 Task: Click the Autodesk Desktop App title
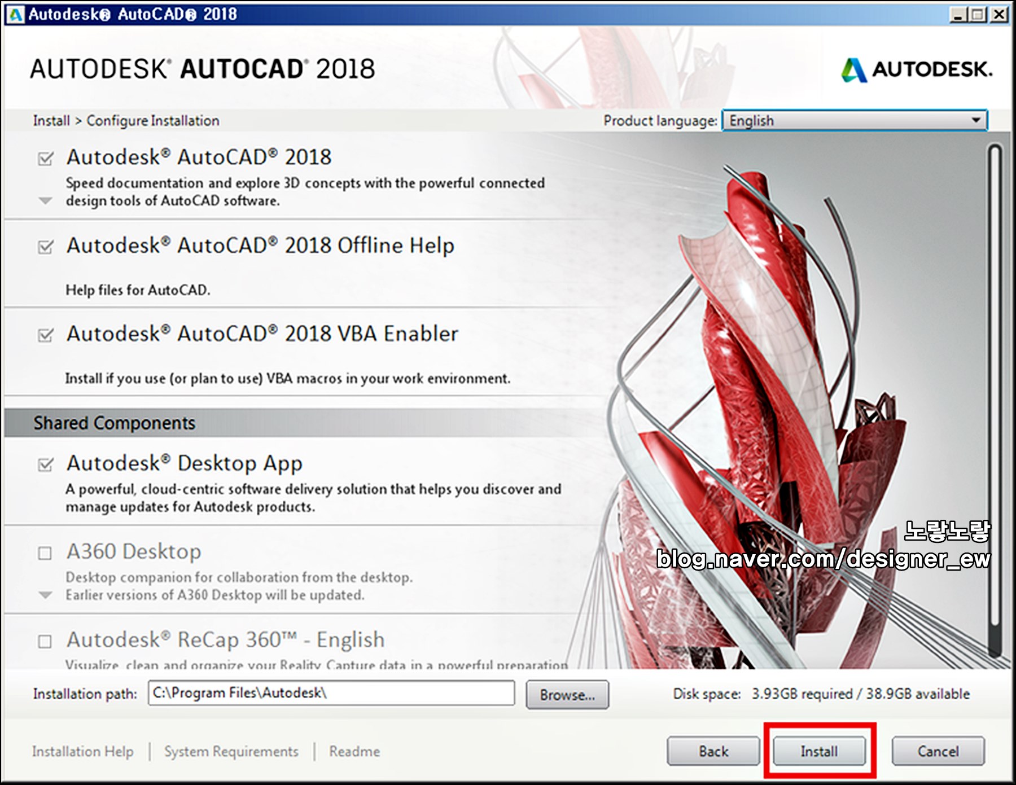pyautogui.click(x=185, y=463)
